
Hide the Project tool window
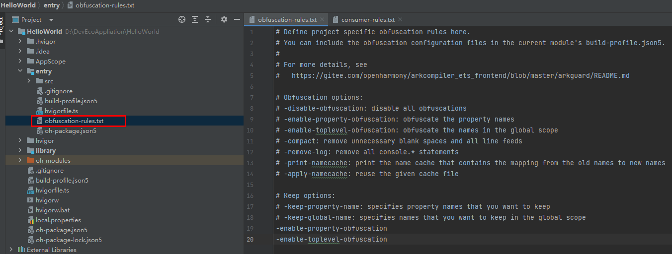[x=237, y=20]
